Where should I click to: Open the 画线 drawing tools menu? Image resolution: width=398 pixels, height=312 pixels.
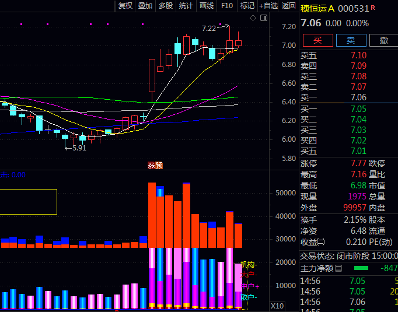point(207,6)
